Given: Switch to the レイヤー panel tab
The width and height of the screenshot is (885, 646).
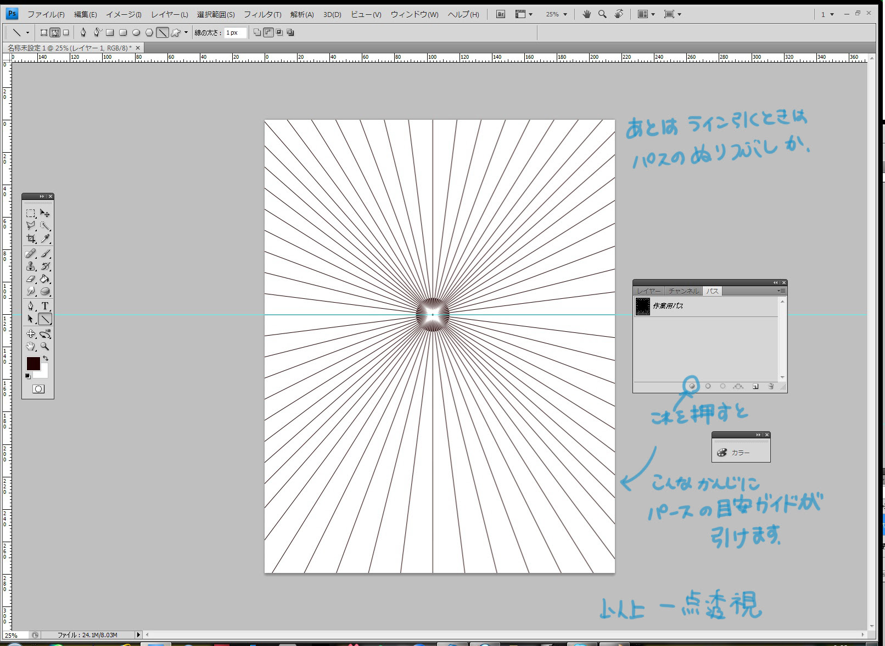Looking at the screenshot, I should [649, 291].
